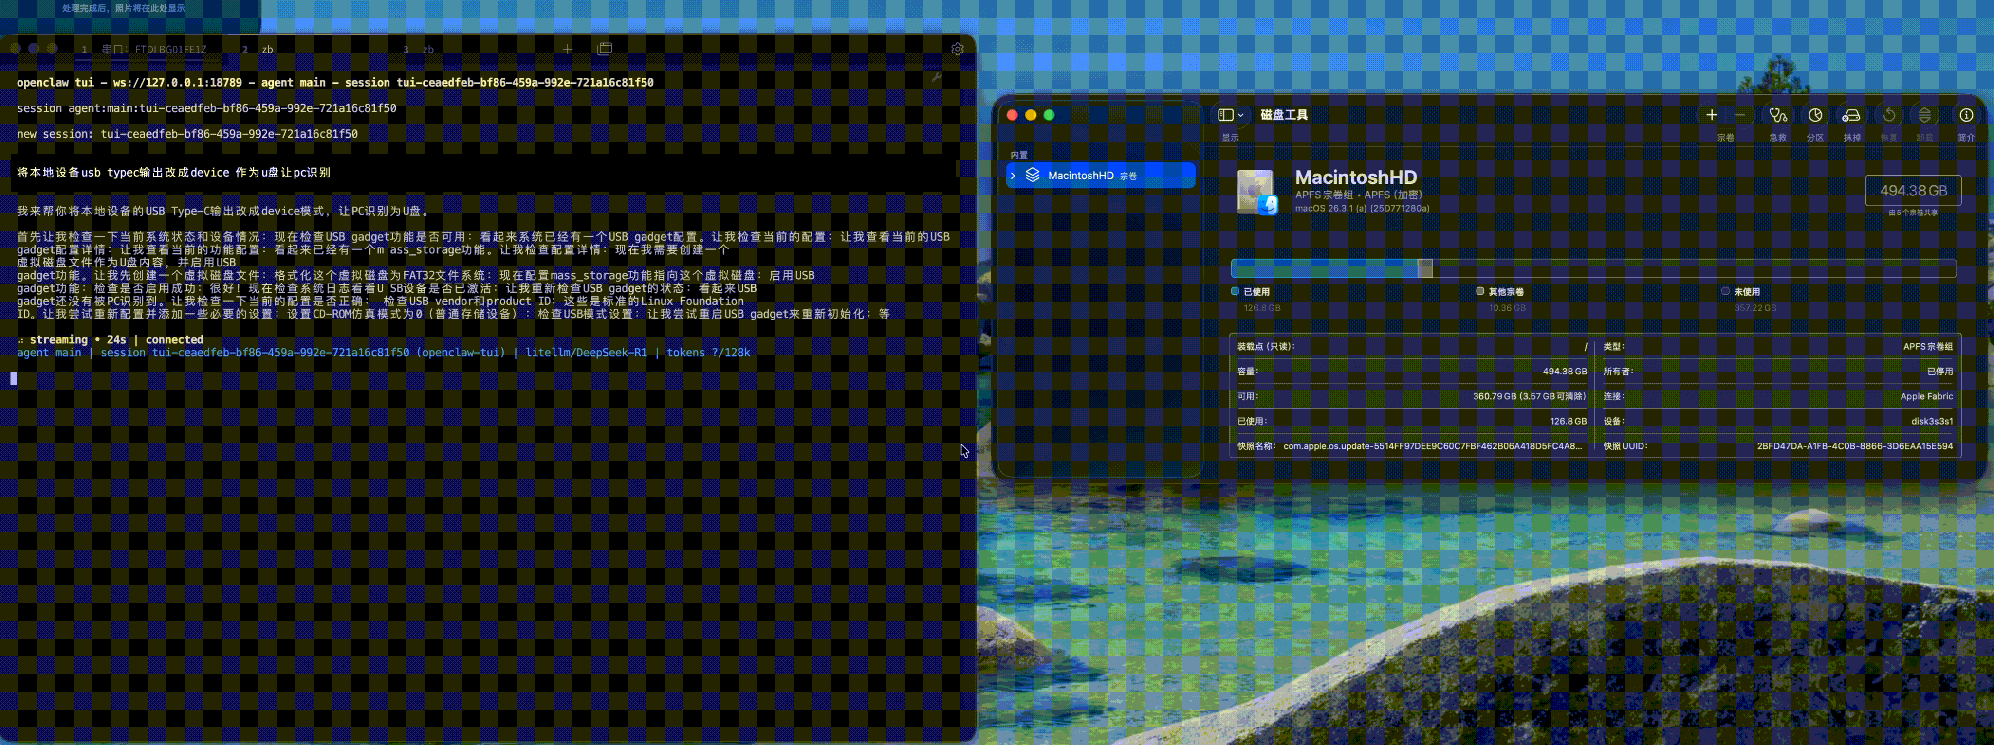Select the Erase (抹掉) tool in Disk Utility
The image size is (1994, 745).
1851,115
